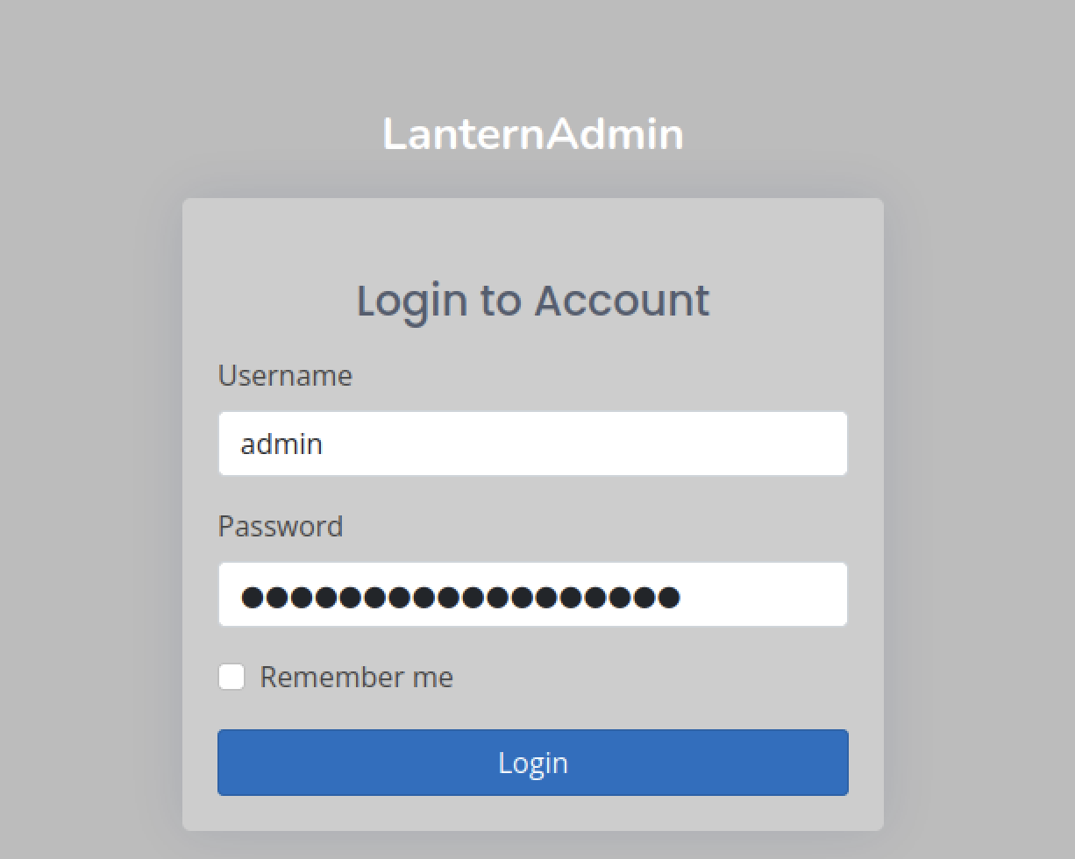Screen dimensions: 1075x859
Task: Click the Login to Account heading
Action: (x=532, y=300)
